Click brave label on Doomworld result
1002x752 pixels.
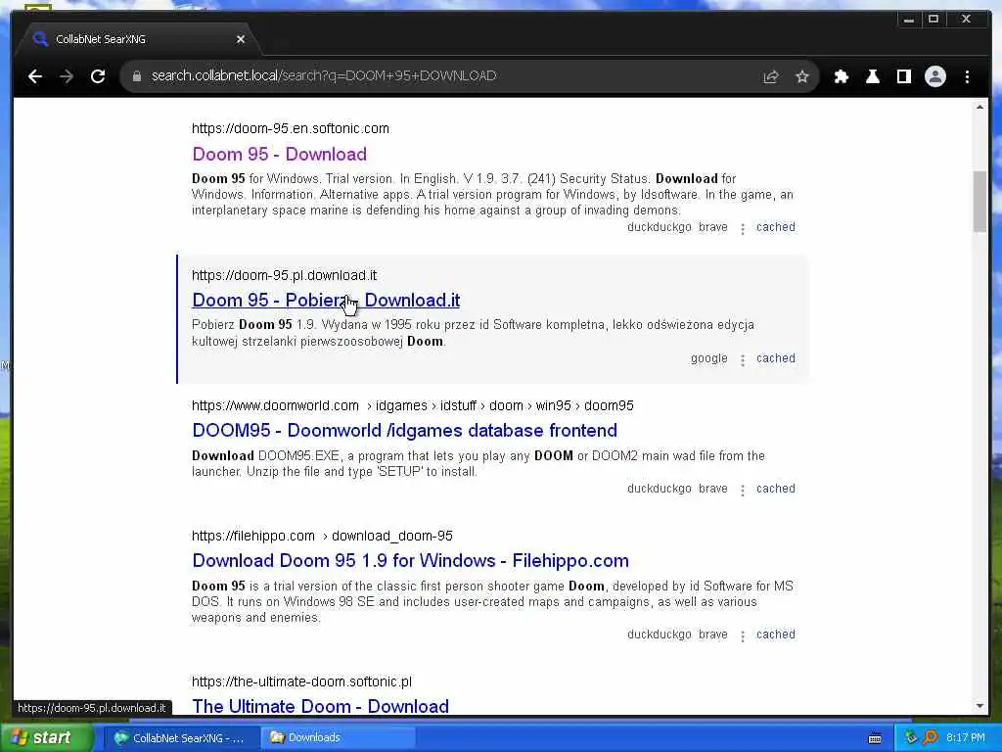[x=713, y=489]
